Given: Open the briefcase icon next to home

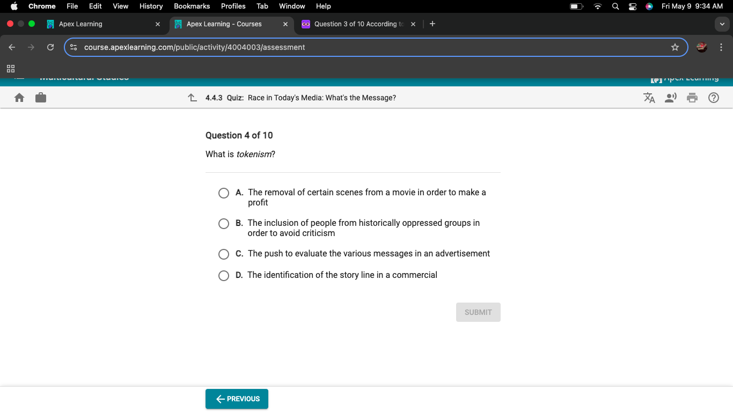Looking at the screenshot, I should 41,98.
